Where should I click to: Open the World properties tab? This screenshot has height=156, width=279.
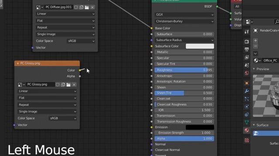click(247, 73)
